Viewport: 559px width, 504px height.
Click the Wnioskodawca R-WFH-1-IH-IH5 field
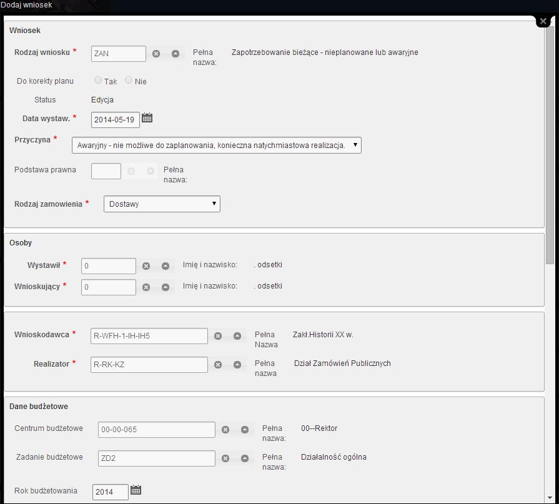[x=149, y=336]
